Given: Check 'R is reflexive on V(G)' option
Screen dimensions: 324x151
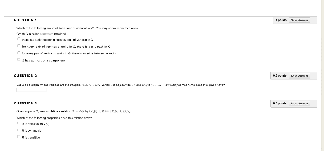Looking at the screenshot, I should pyautogui.click(x=19, y=123).
